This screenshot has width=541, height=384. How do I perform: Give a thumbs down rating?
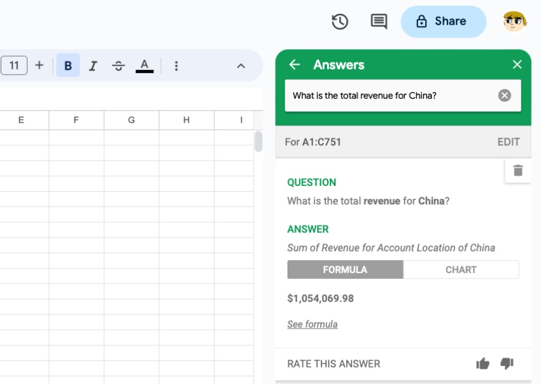[x=507, y=364]
